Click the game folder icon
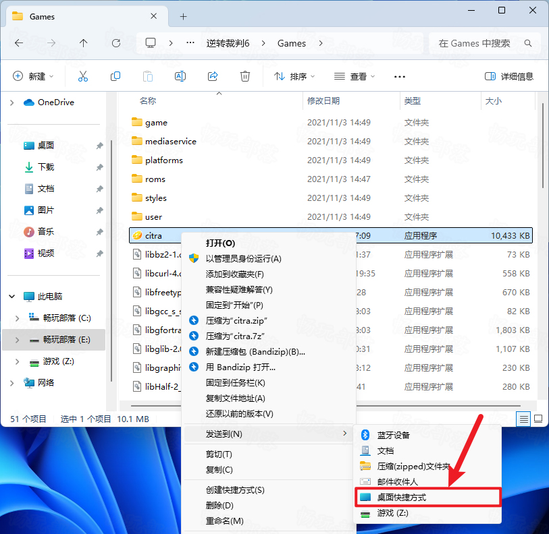The width and height of the screenshot is (549, 534). 137,122
